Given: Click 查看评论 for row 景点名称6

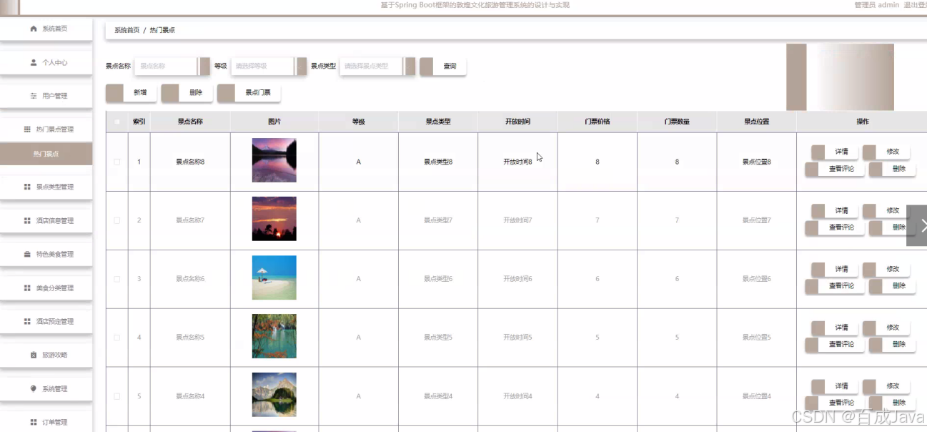Looking at the screenshot, I should [834, 286].
